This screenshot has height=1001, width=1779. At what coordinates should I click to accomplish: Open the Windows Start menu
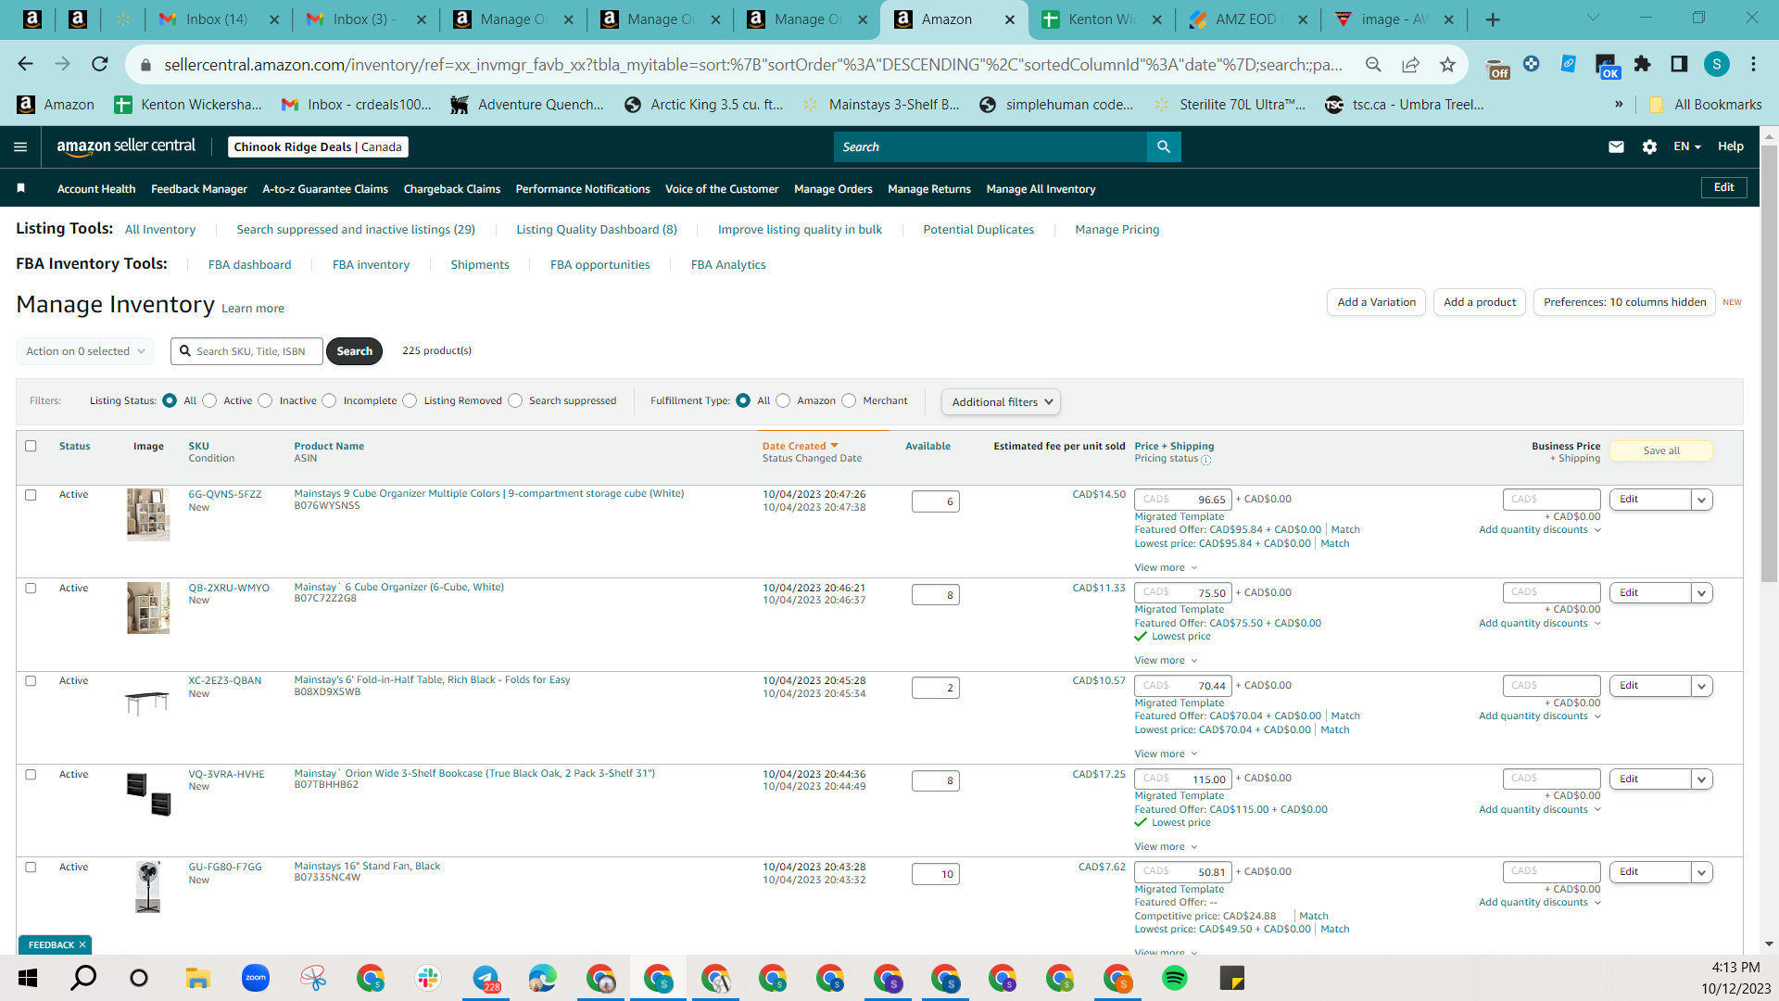pos(27,978)
